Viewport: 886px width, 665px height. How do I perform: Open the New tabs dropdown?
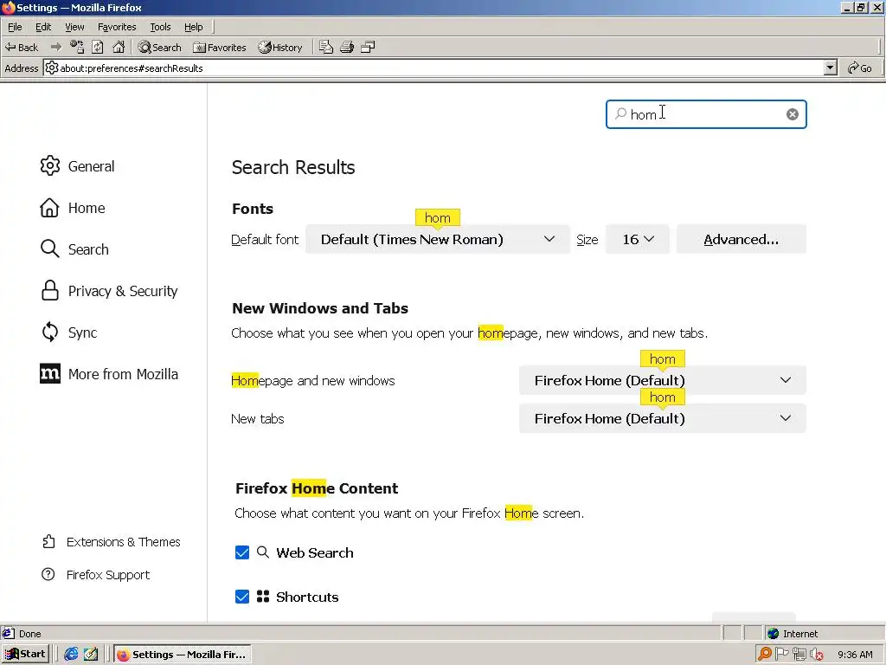pos(662,418)
